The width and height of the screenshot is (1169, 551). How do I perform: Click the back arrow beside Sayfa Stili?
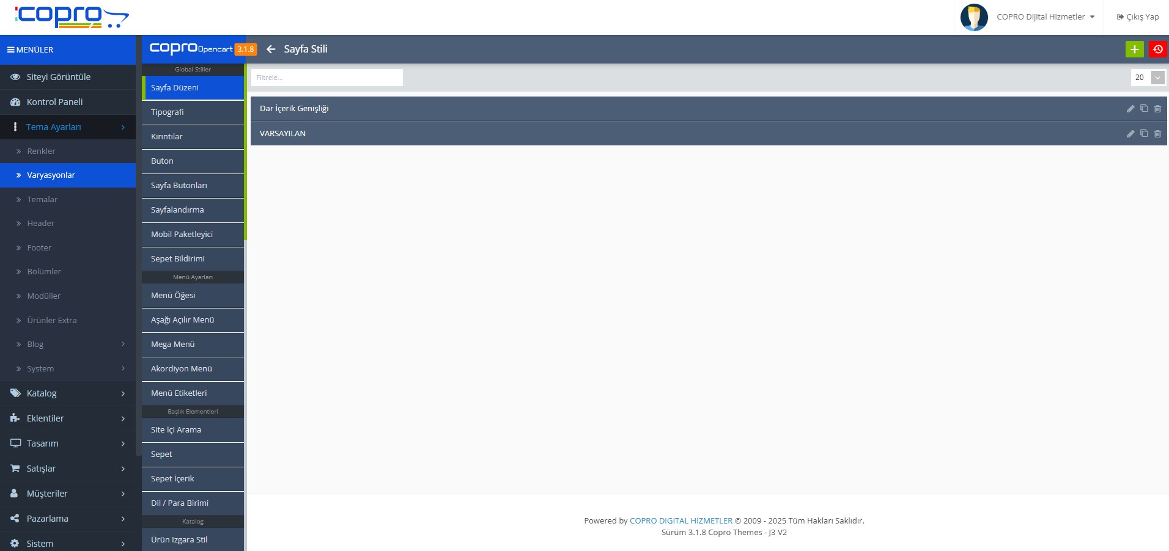coord(271,49)
